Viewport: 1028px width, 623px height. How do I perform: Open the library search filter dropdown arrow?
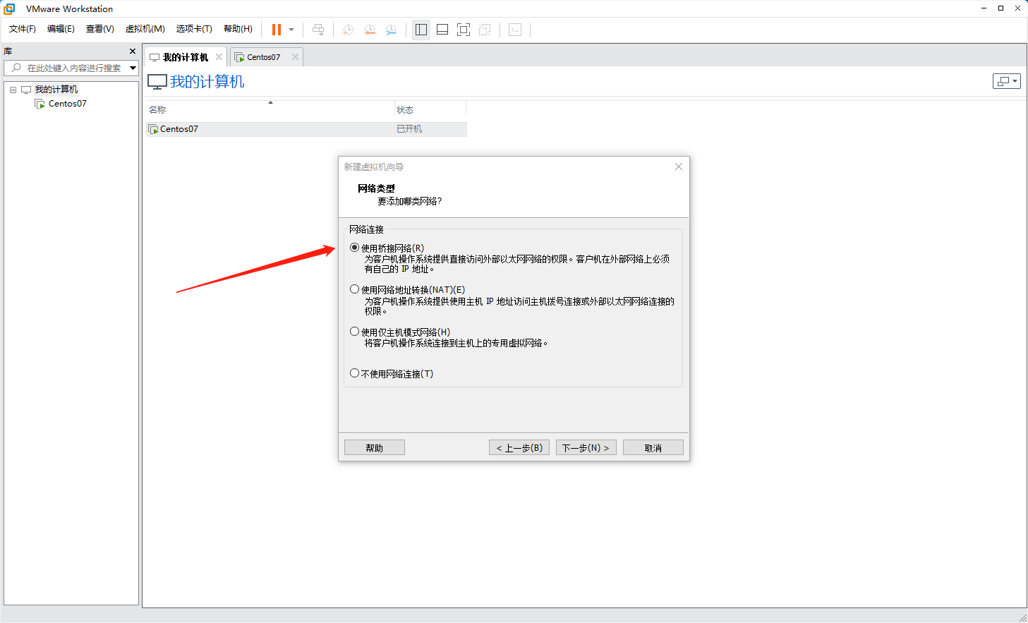(x=133, y=68)
